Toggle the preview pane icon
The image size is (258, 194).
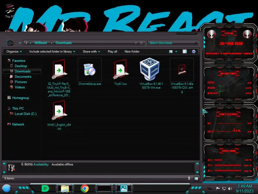[185, 52]
